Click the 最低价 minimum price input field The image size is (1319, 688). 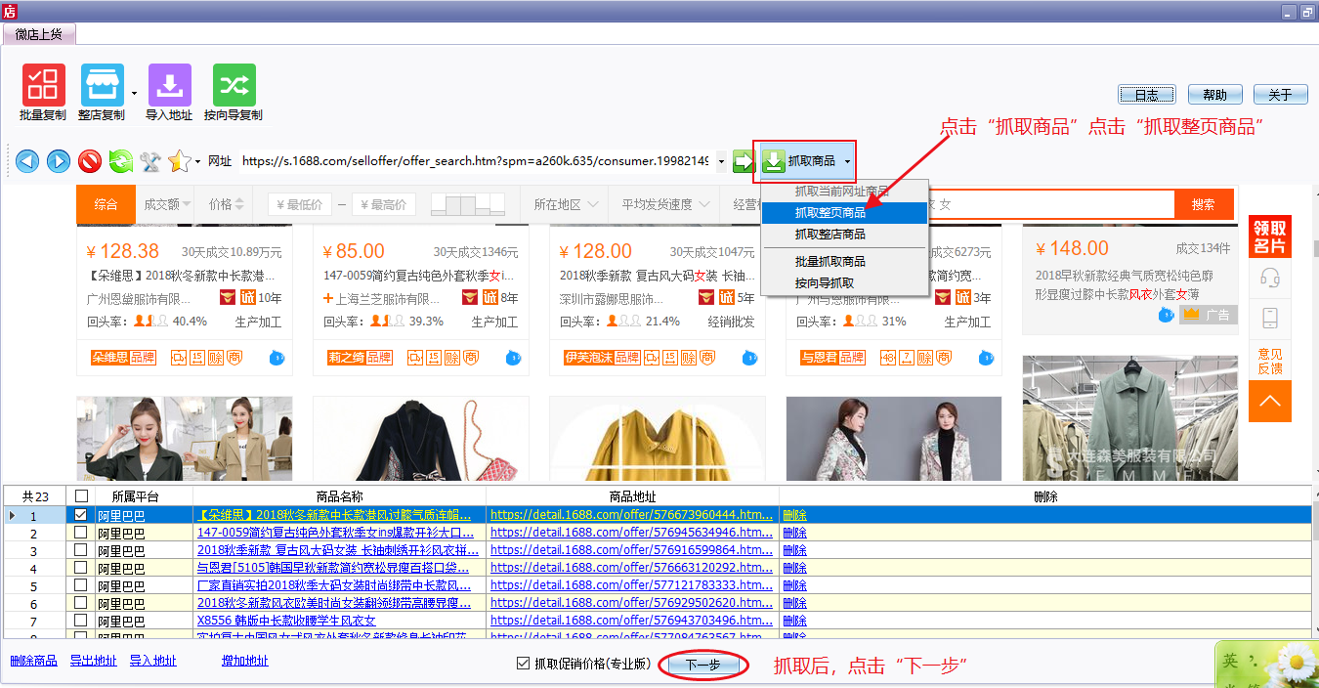(298, 204)
